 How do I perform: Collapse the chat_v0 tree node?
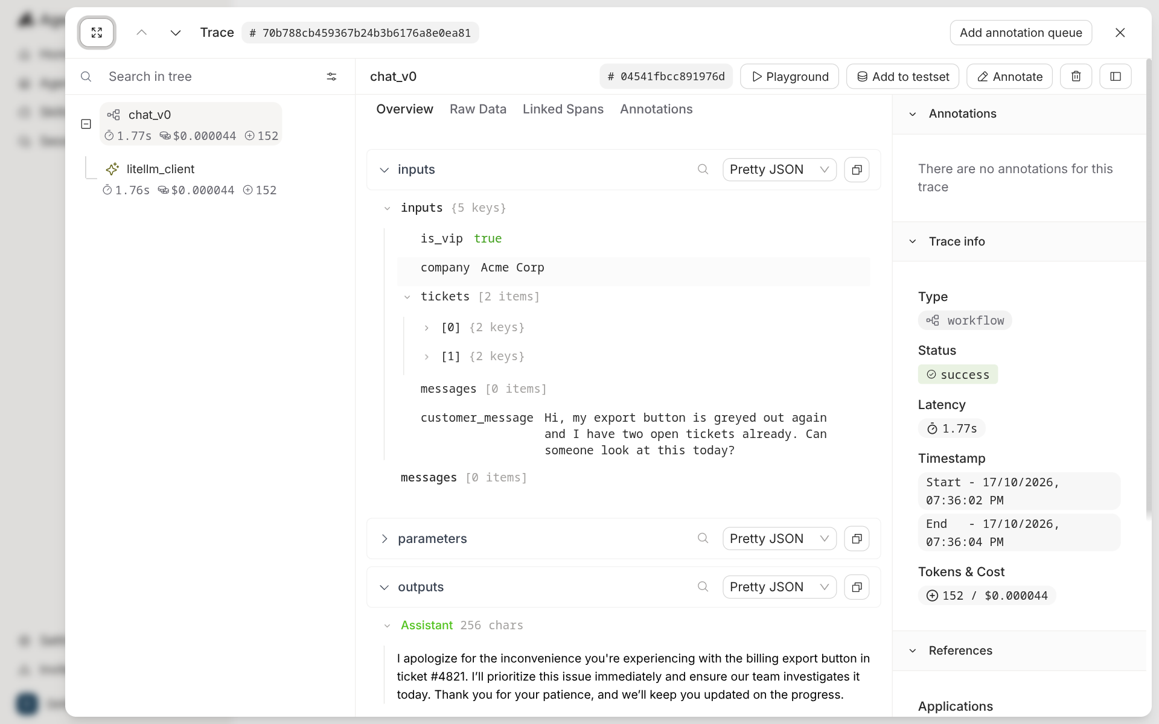click(86, 124)
